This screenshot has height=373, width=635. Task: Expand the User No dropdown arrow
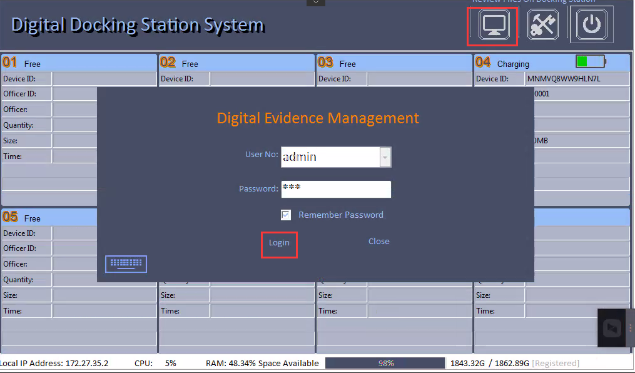click(x=385, y=157)
